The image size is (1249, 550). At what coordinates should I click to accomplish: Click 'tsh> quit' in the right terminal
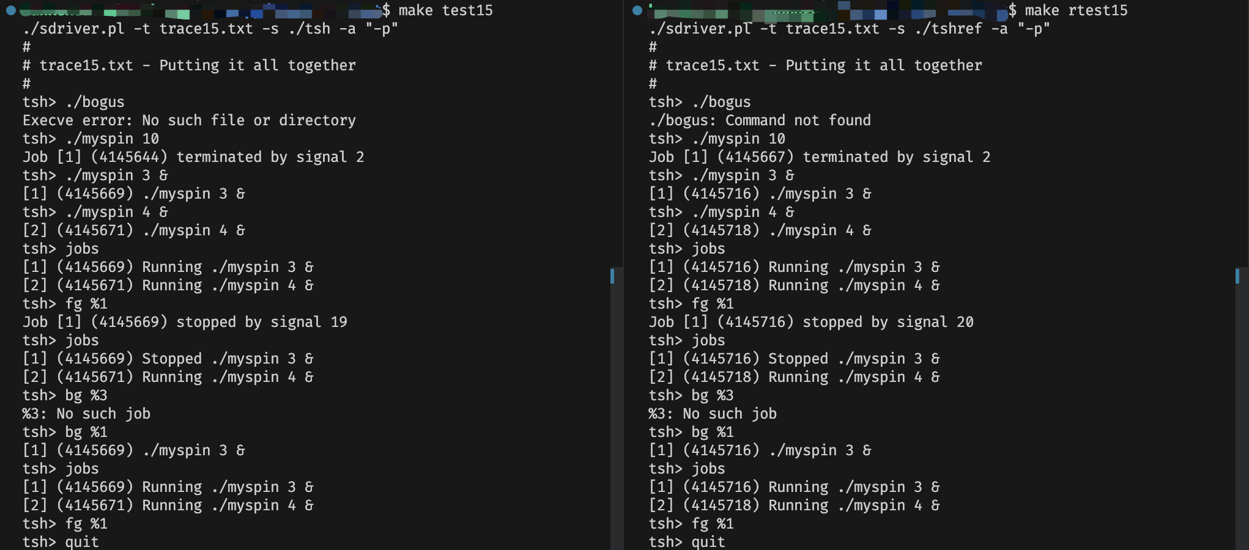click(687, 541)
